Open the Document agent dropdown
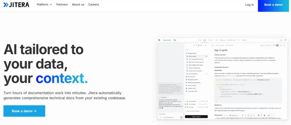The image size is (291, 125). click(x=169, y=117)
